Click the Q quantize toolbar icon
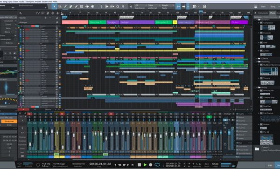 coord(118,7)
